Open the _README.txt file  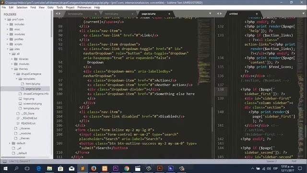point(29,118)
